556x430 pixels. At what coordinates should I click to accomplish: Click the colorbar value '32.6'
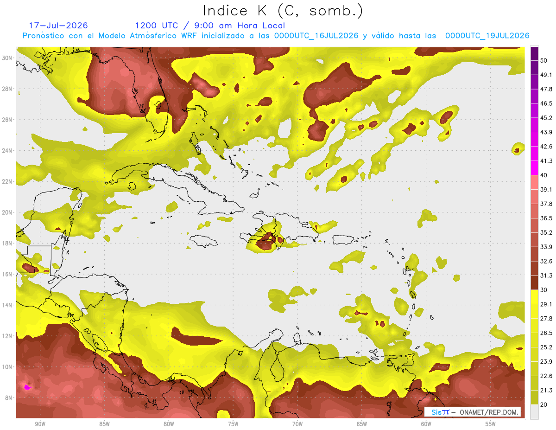click(546, 261)
